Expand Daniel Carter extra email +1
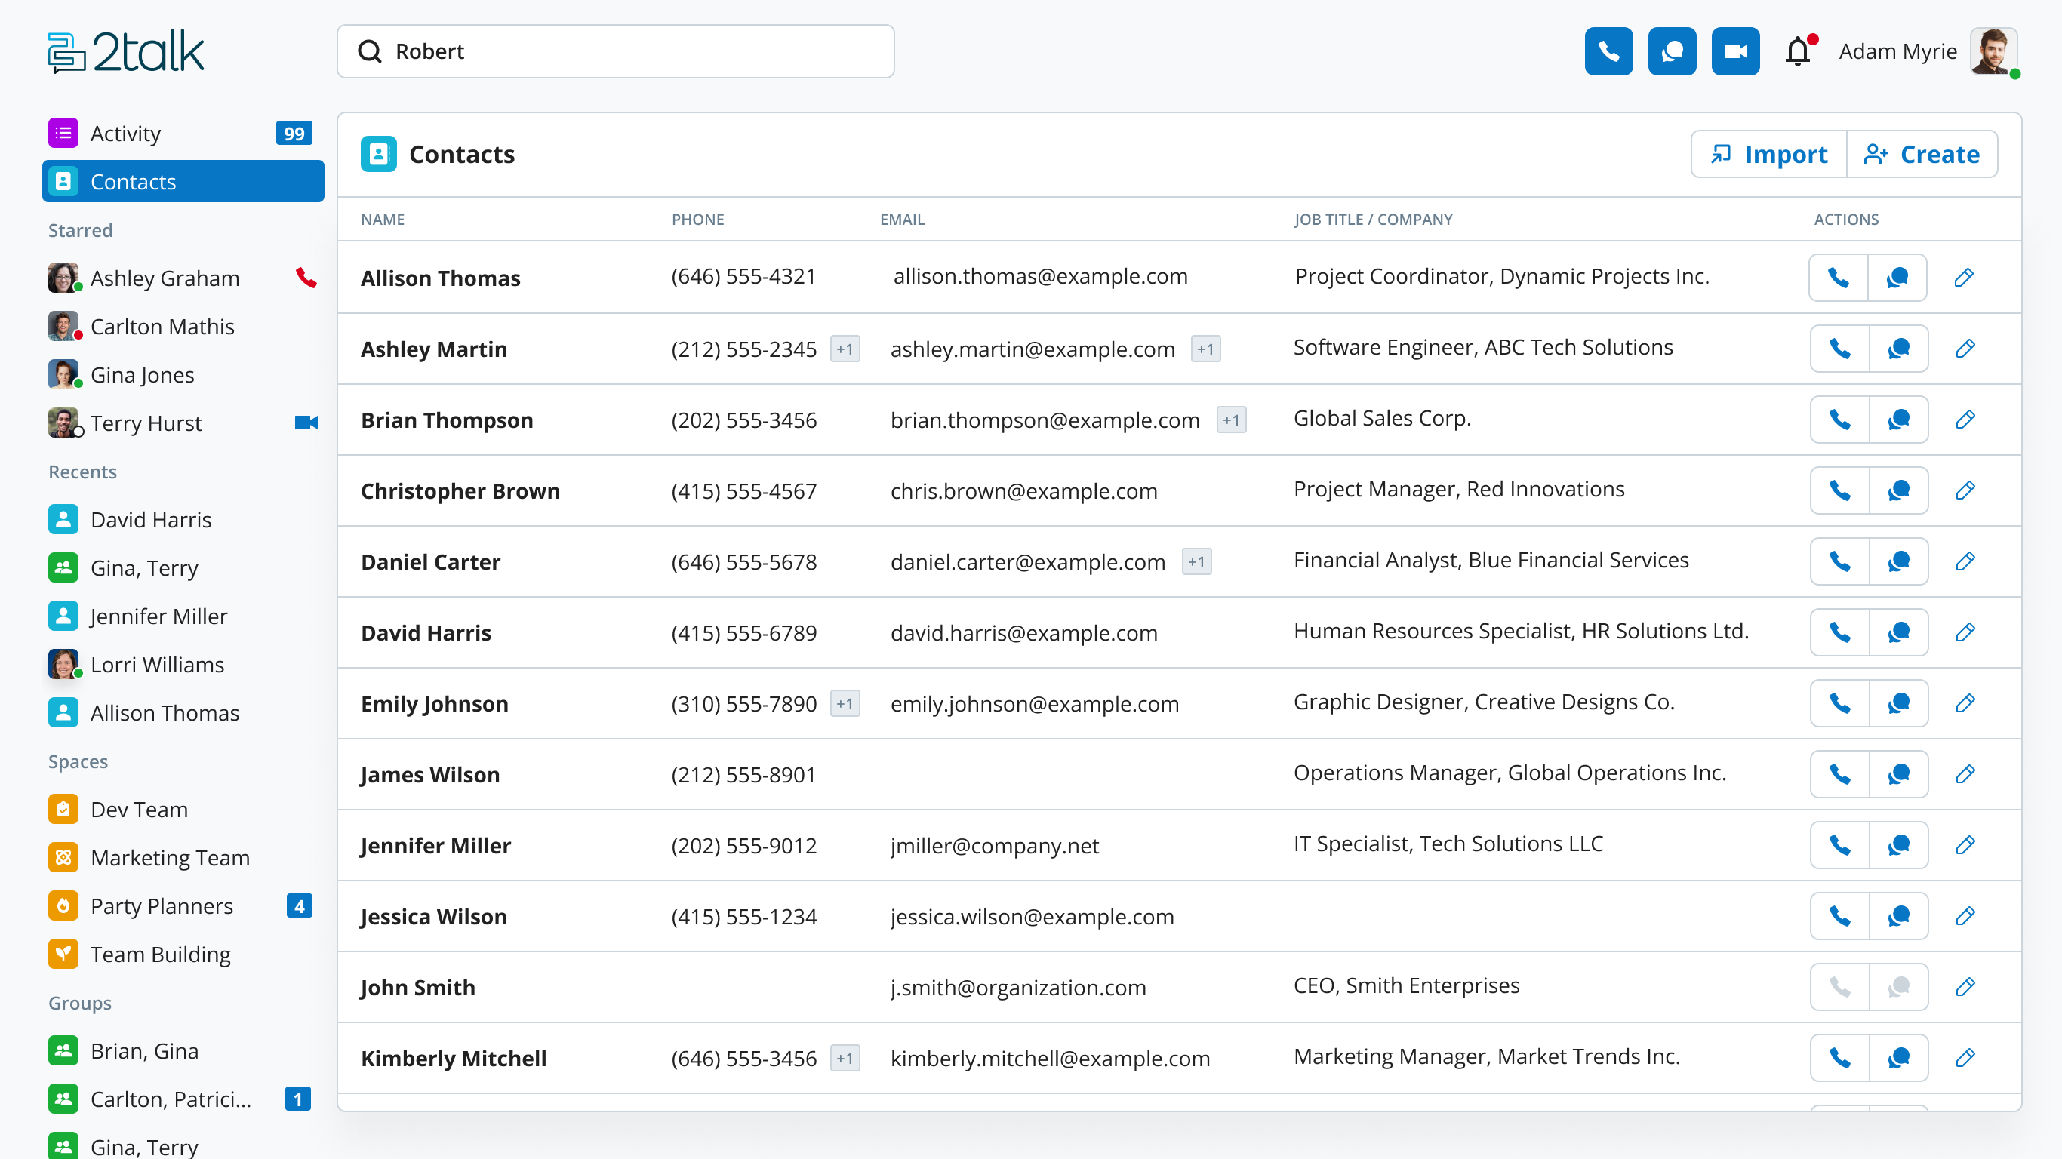This screenshot has height=1159, width=2062. [x=1196, y=561]
